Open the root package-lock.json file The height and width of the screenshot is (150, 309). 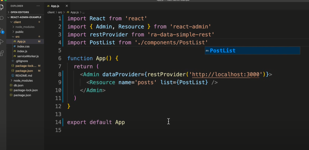click(26, 90)
